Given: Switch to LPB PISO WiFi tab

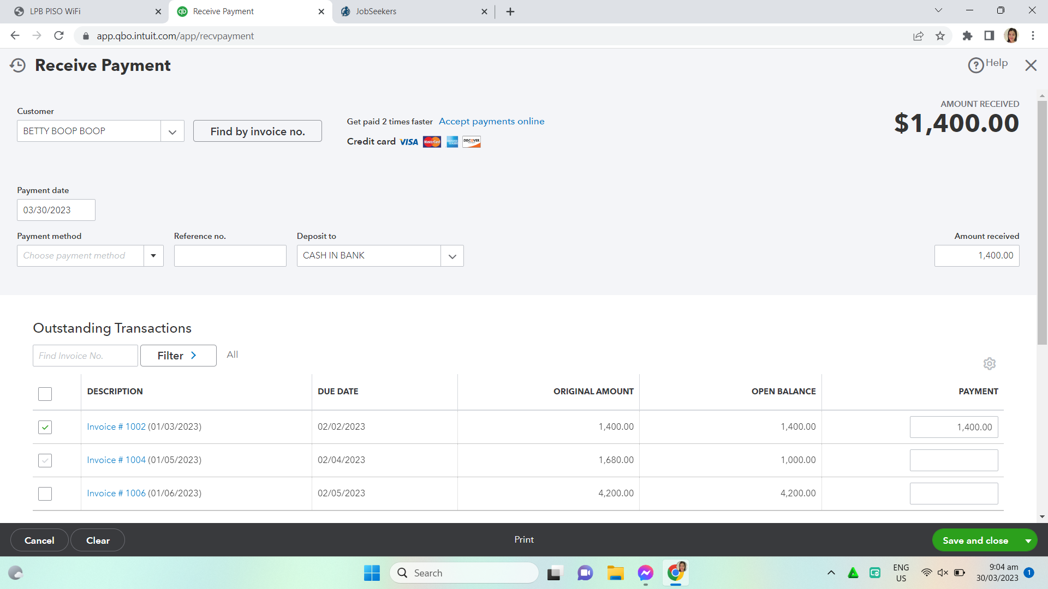Looking at the screenshot, I should coord(56,11).
